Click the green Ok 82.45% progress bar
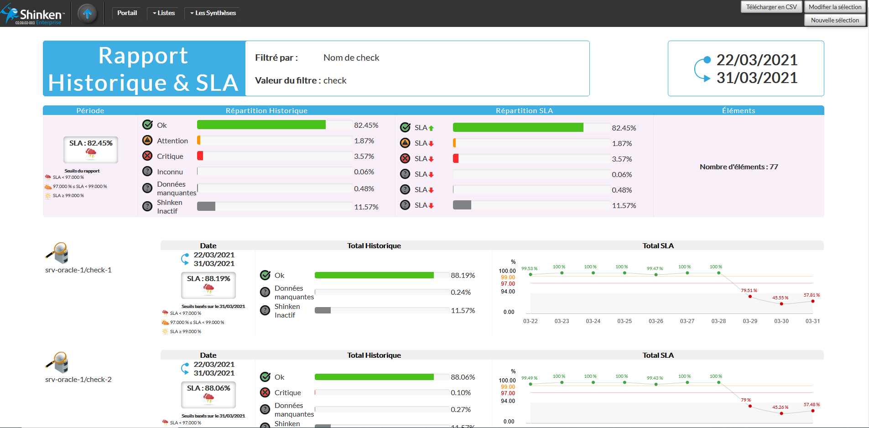 (x=261, y=125)
